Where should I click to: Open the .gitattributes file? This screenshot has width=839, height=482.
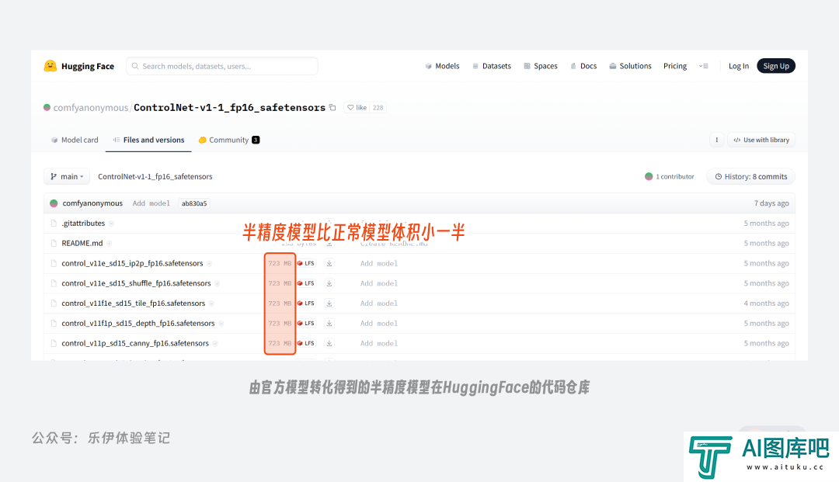(83, 224)
